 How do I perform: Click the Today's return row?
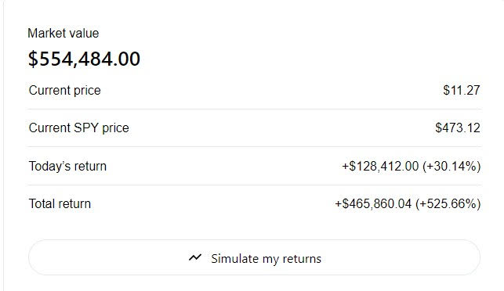254,166
